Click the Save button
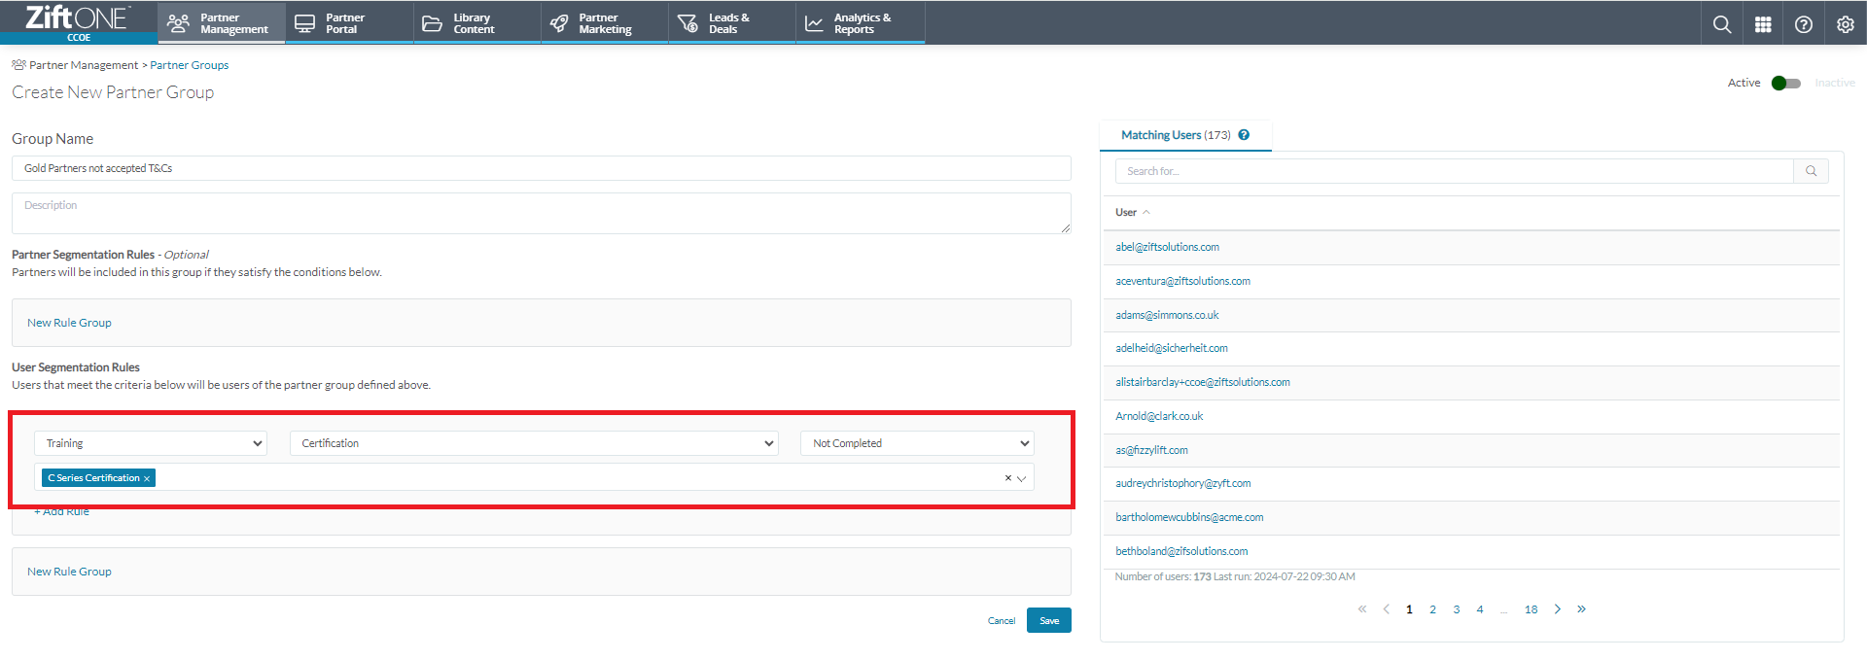This screenshot has height=660, width=1867. pyautogui.click(x=1049, y=620)
